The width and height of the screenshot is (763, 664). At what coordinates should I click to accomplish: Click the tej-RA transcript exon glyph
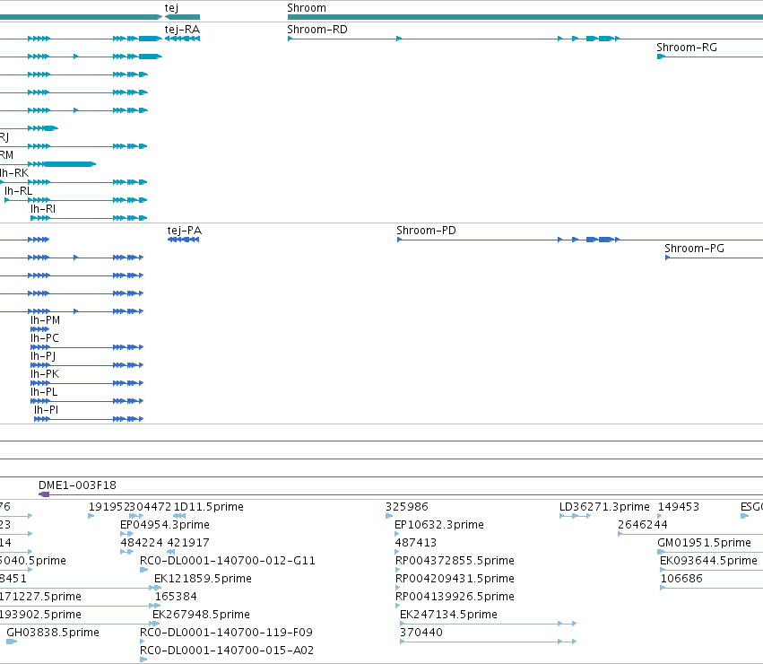coord(183,39)
